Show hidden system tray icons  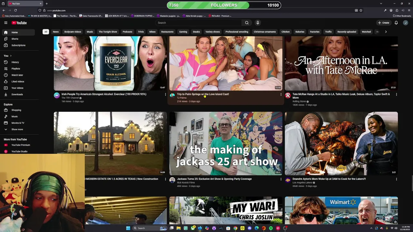pyautogui.click(x=371, y=228)
